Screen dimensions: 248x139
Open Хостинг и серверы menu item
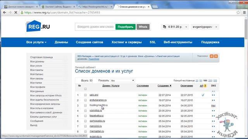coord(127,42)
